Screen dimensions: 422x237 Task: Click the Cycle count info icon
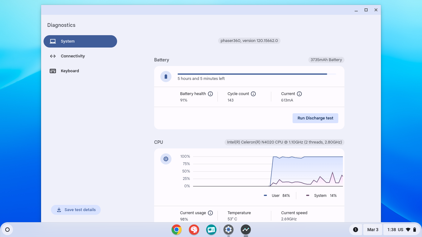click(x=253, y=94)
